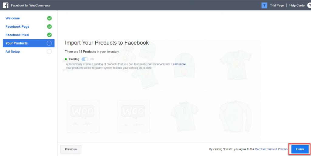Open the Learn more link
The height and width of the screenshot is (156, 311).
pyautogui.click(x=179, y=64)
